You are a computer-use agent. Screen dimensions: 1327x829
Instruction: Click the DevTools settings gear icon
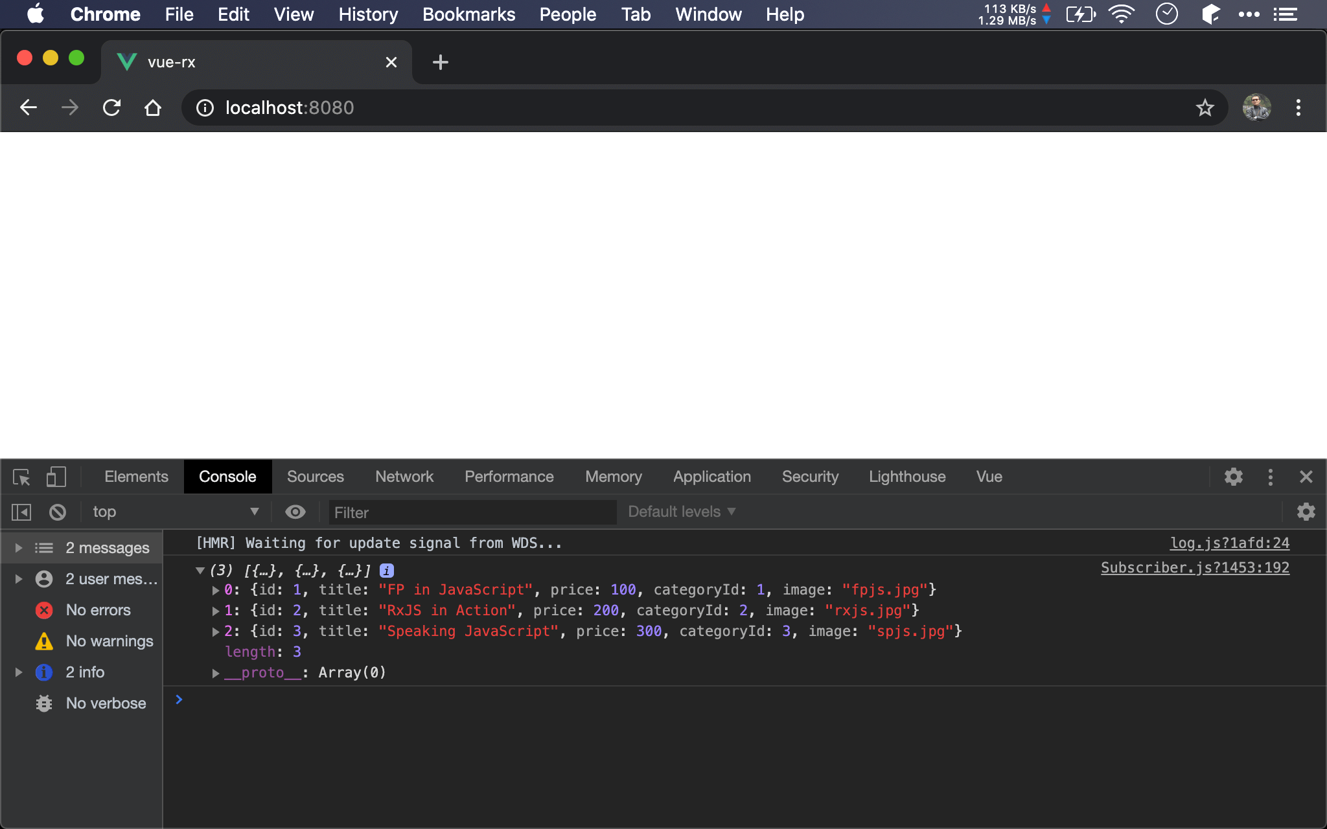click(x=1234, y=477)
